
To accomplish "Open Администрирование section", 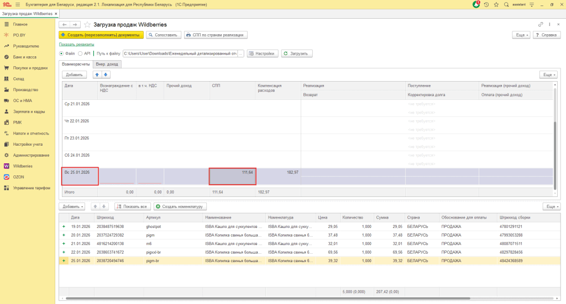I will 31,155.
